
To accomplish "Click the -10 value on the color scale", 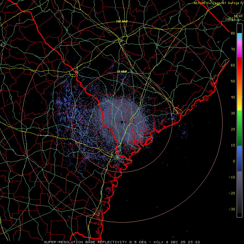I will coord(232,177).
